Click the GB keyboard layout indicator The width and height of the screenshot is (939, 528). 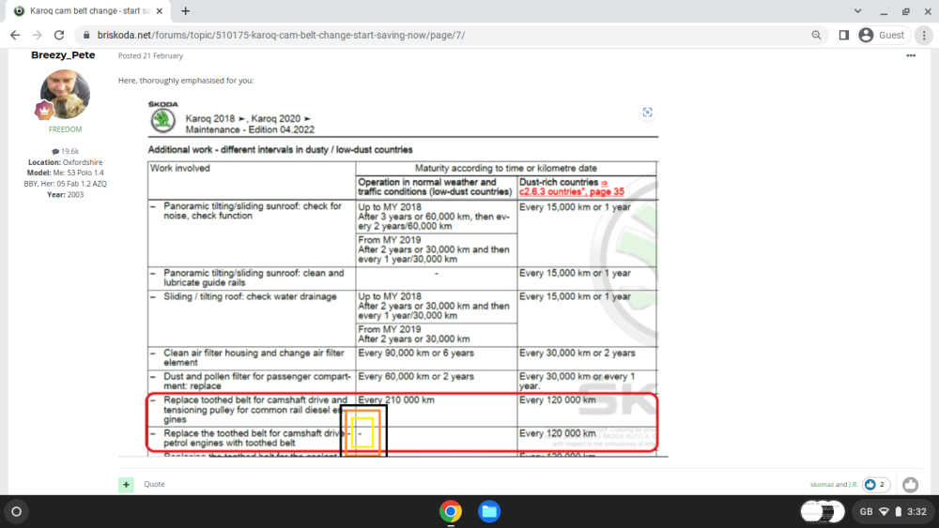tap(866, 512)
